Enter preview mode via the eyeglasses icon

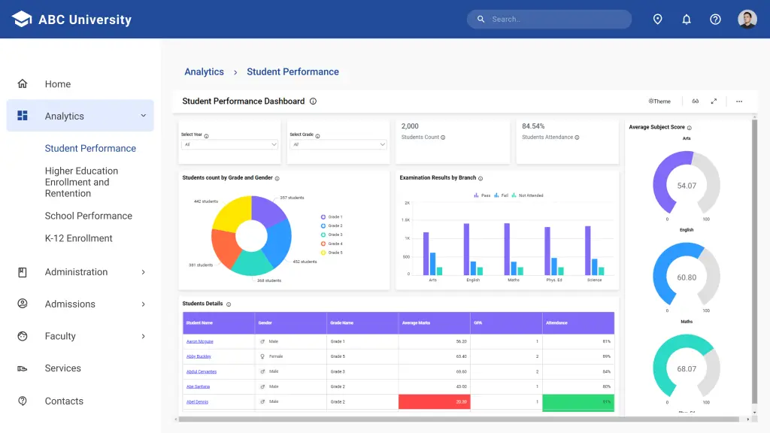coord(696,101)
